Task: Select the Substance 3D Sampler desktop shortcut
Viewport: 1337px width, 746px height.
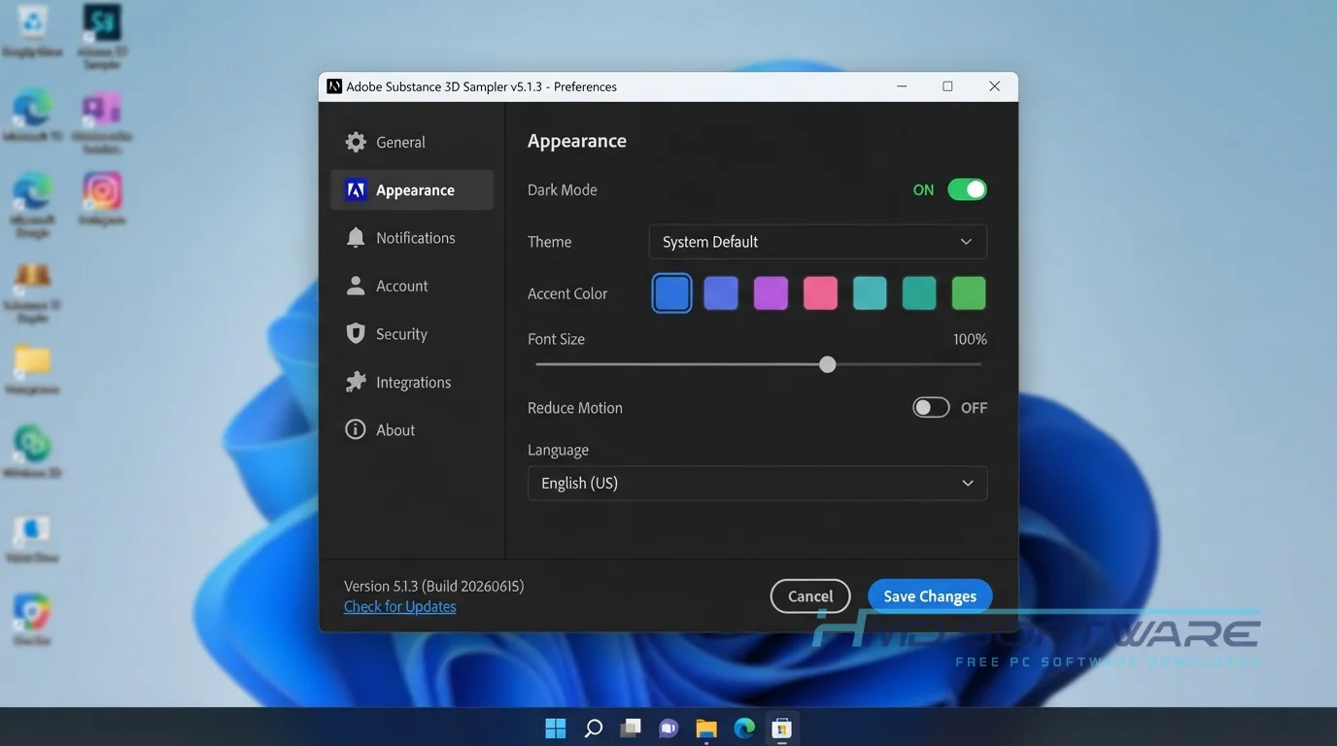Action: pos(102,36)
